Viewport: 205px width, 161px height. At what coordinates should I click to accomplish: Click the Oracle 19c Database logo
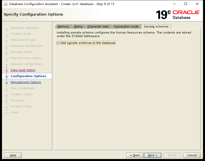(178, 15)
